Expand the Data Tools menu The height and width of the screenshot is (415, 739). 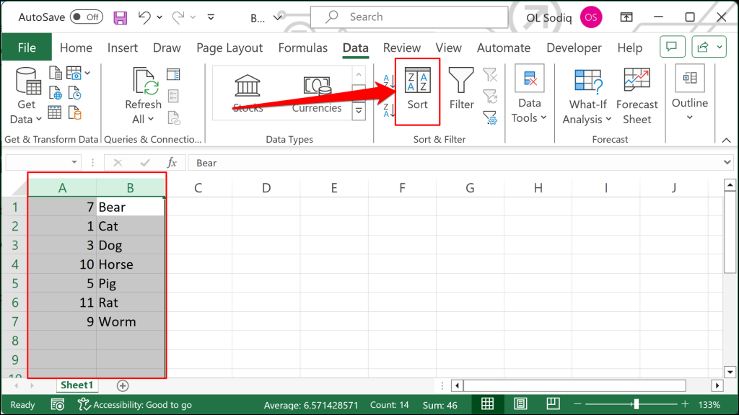529,94
